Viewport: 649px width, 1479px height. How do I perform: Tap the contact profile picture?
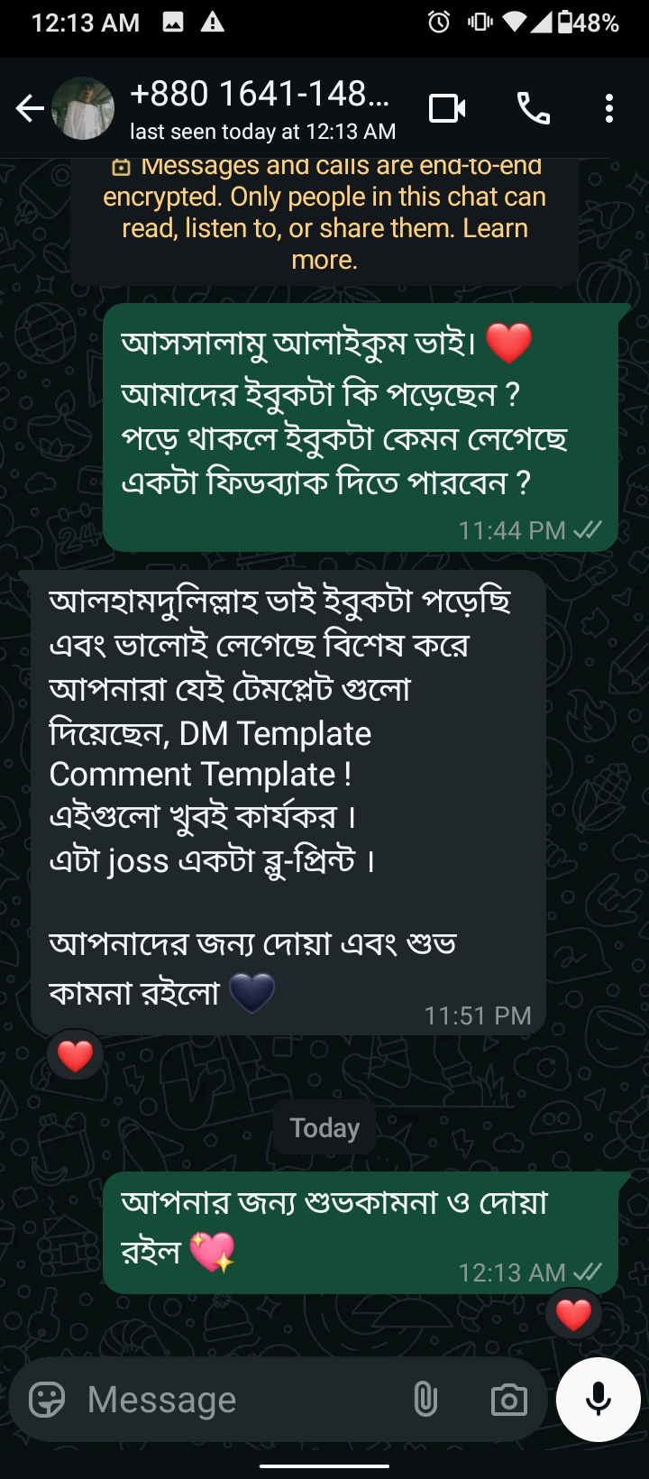[x=83, y=107]
